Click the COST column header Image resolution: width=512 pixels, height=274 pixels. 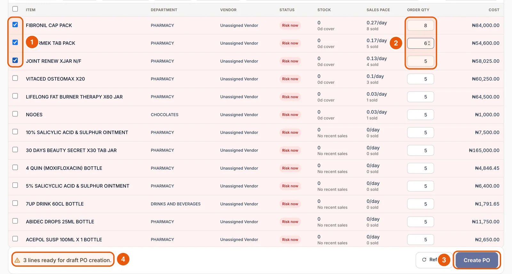click(x=494, y=10)
